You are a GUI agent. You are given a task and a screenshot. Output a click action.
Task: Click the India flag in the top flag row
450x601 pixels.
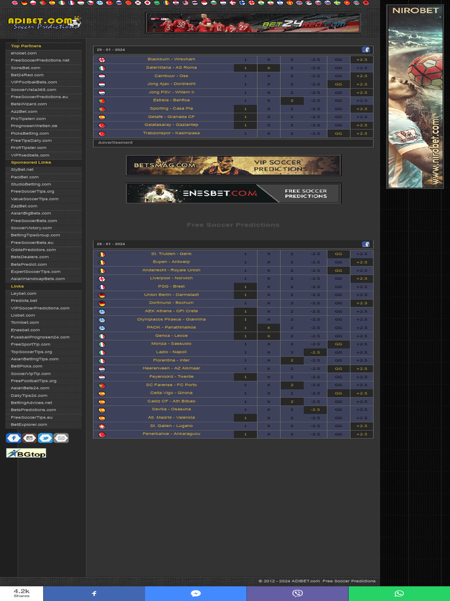coord(261,3)
